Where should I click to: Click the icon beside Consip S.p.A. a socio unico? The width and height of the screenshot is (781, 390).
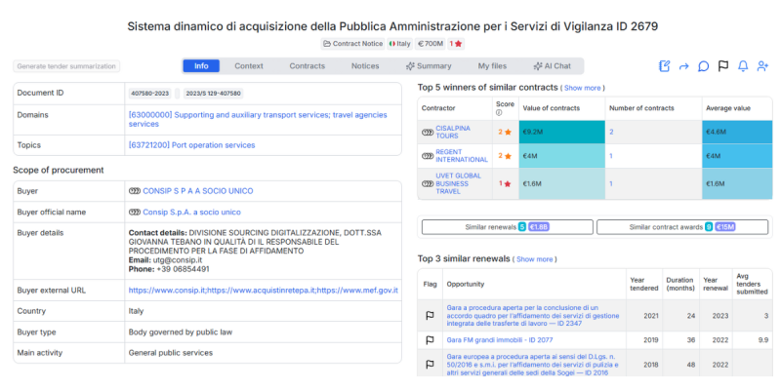[x=135, y=213]
